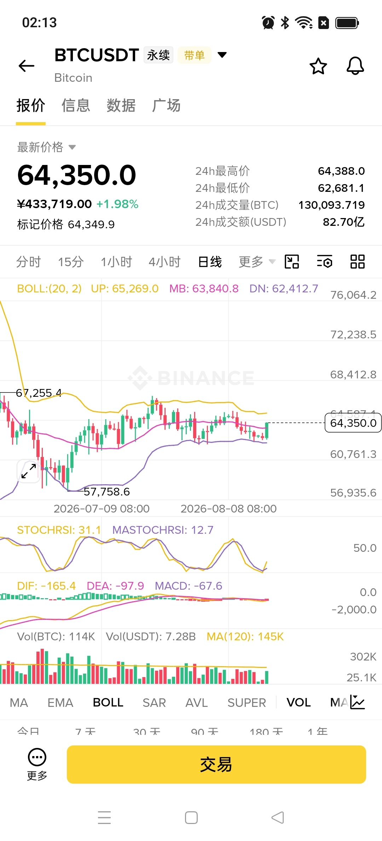Toggle SUPER main indicator

click(x=247, y=703)
